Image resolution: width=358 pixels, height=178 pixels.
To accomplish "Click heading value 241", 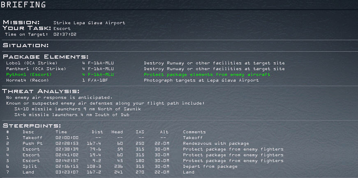I will pyautogui.click(x=118, y=172).
